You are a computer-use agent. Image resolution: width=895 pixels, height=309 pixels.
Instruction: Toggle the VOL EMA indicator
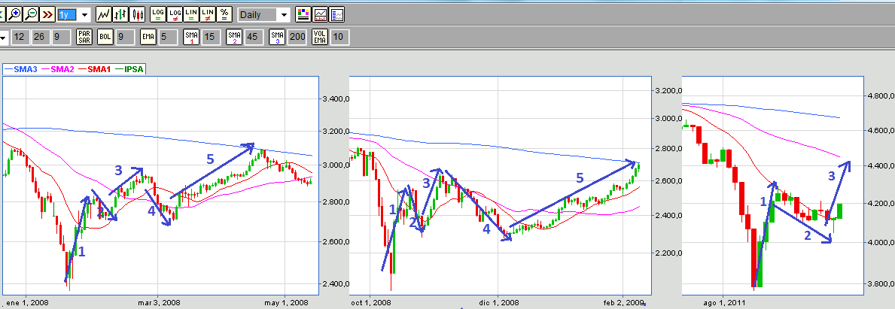coord(321,37)
